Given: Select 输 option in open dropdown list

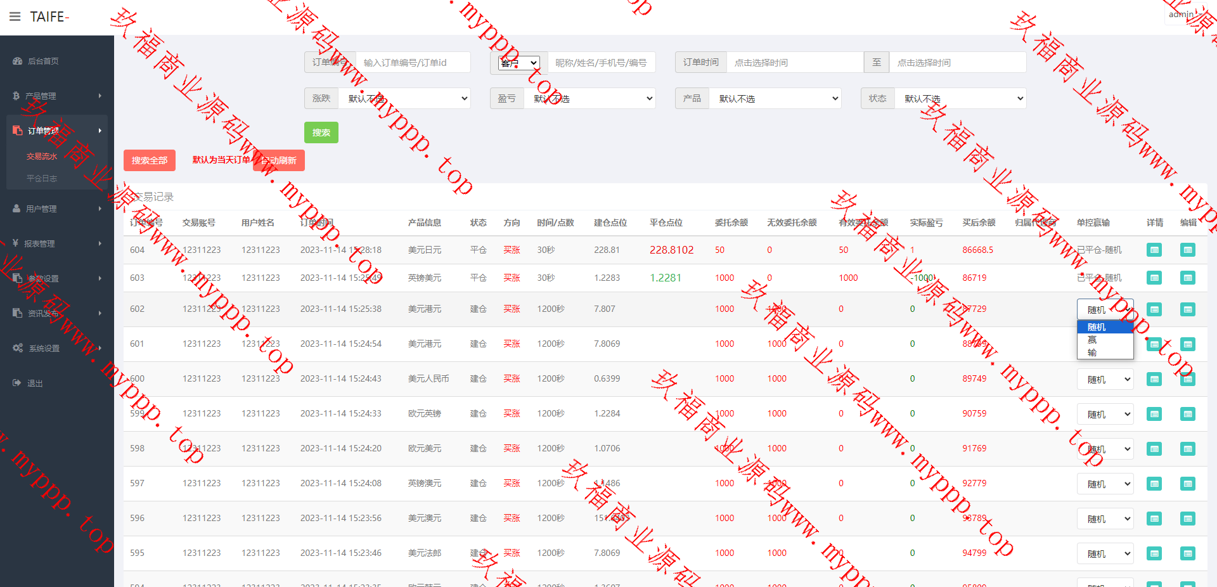Looking at the screenshot, I should (x=1105, y=352).
